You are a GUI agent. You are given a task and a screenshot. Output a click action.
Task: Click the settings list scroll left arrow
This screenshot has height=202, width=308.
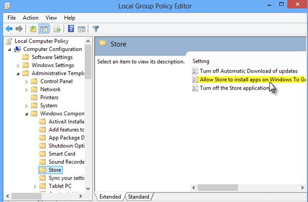(194, 187)
